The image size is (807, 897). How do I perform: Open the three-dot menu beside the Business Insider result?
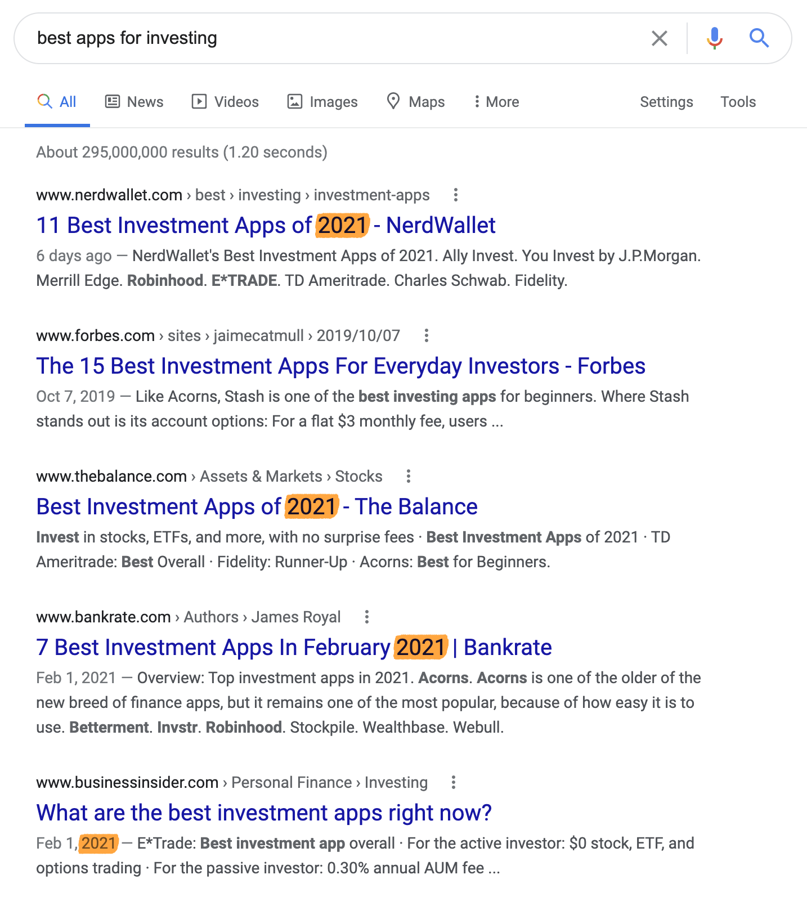point(453,783)
